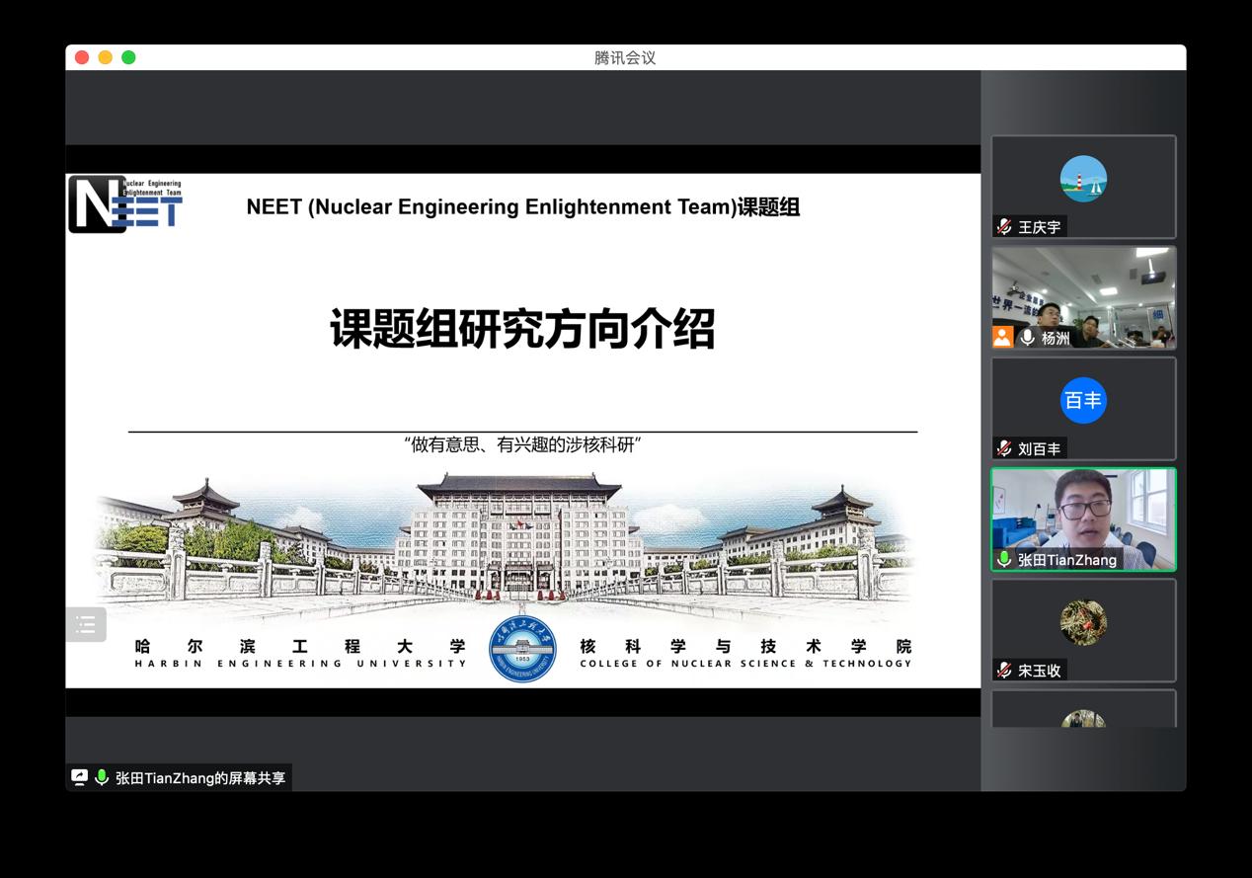Select 宋玉收's avatar picture
1252x878 pixels.
point(1083,622)
